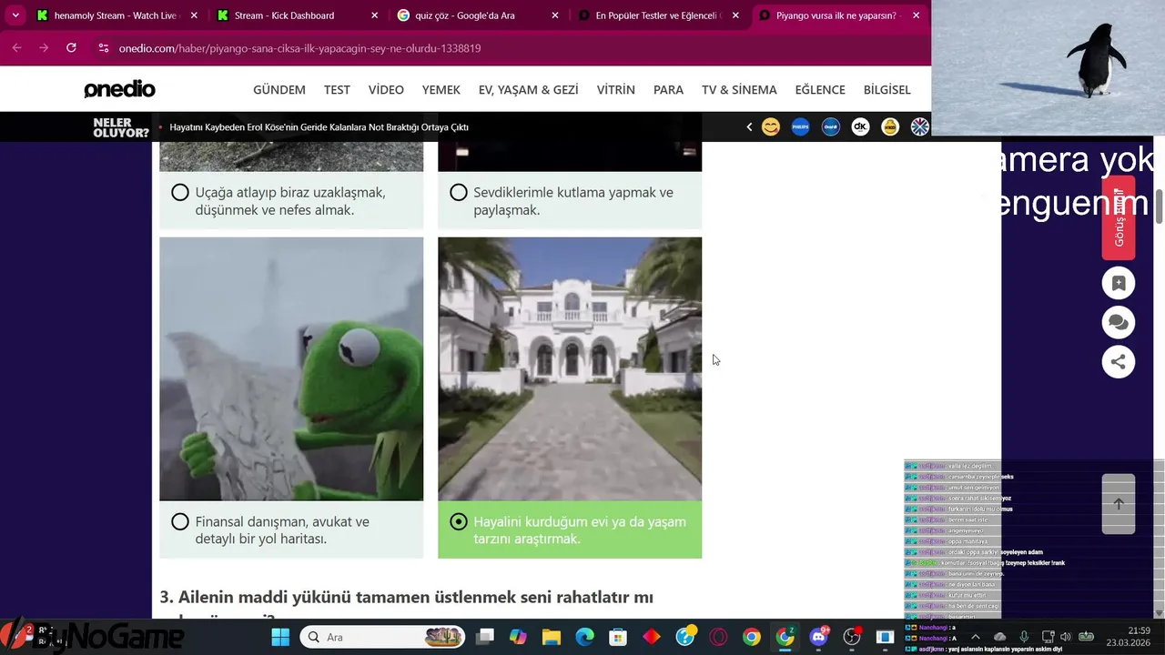Click the star-pattern brand icon in ticker bar

pos(920,127)
